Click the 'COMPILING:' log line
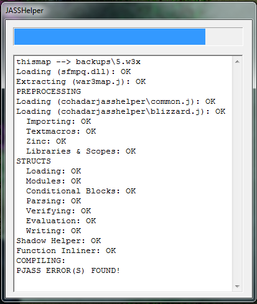 (41, 260)
